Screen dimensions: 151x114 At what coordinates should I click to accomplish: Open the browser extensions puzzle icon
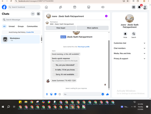coord(138,1)
